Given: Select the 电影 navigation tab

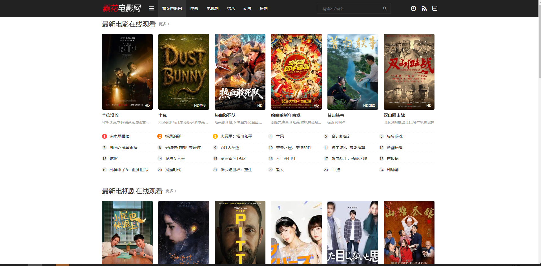Looking at the screenshot, I should (194, 8).
